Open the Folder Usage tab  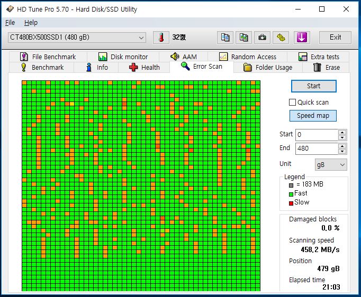(268, 67)
